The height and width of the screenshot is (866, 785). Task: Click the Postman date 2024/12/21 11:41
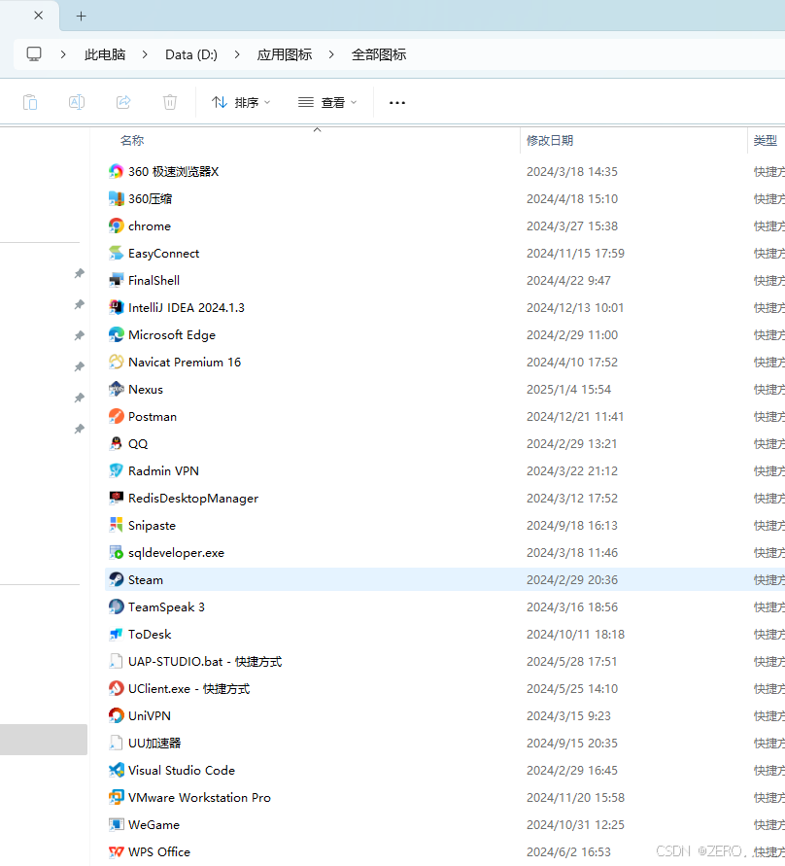click(575, 416)
